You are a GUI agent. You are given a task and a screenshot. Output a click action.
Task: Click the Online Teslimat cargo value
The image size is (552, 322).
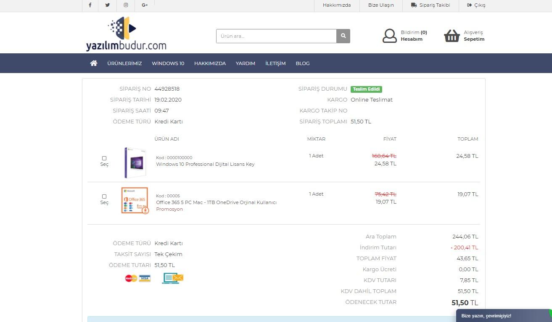pyautogui.click(x=372, y=100)
